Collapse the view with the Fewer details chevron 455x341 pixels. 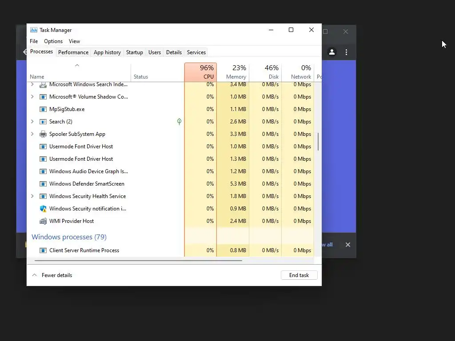pos(35,275)
